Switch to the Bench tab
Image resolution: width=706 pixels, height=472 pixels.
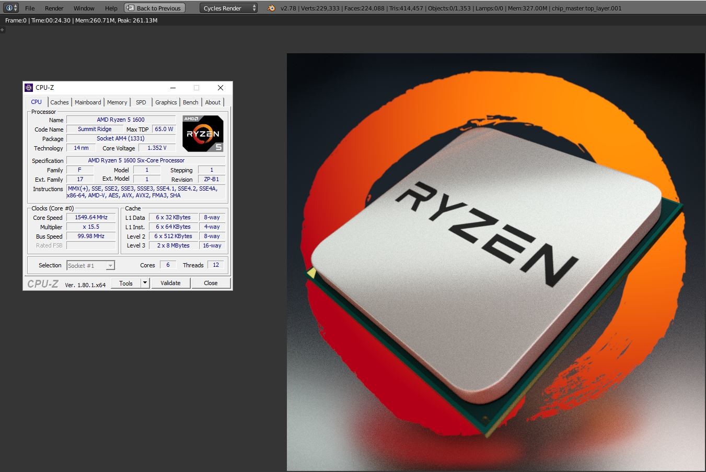191,102
